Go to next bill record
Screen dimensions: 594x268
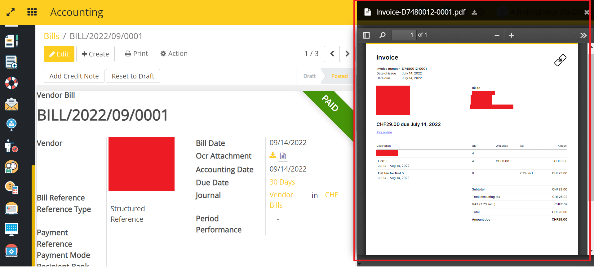click(x=347, y=54)
